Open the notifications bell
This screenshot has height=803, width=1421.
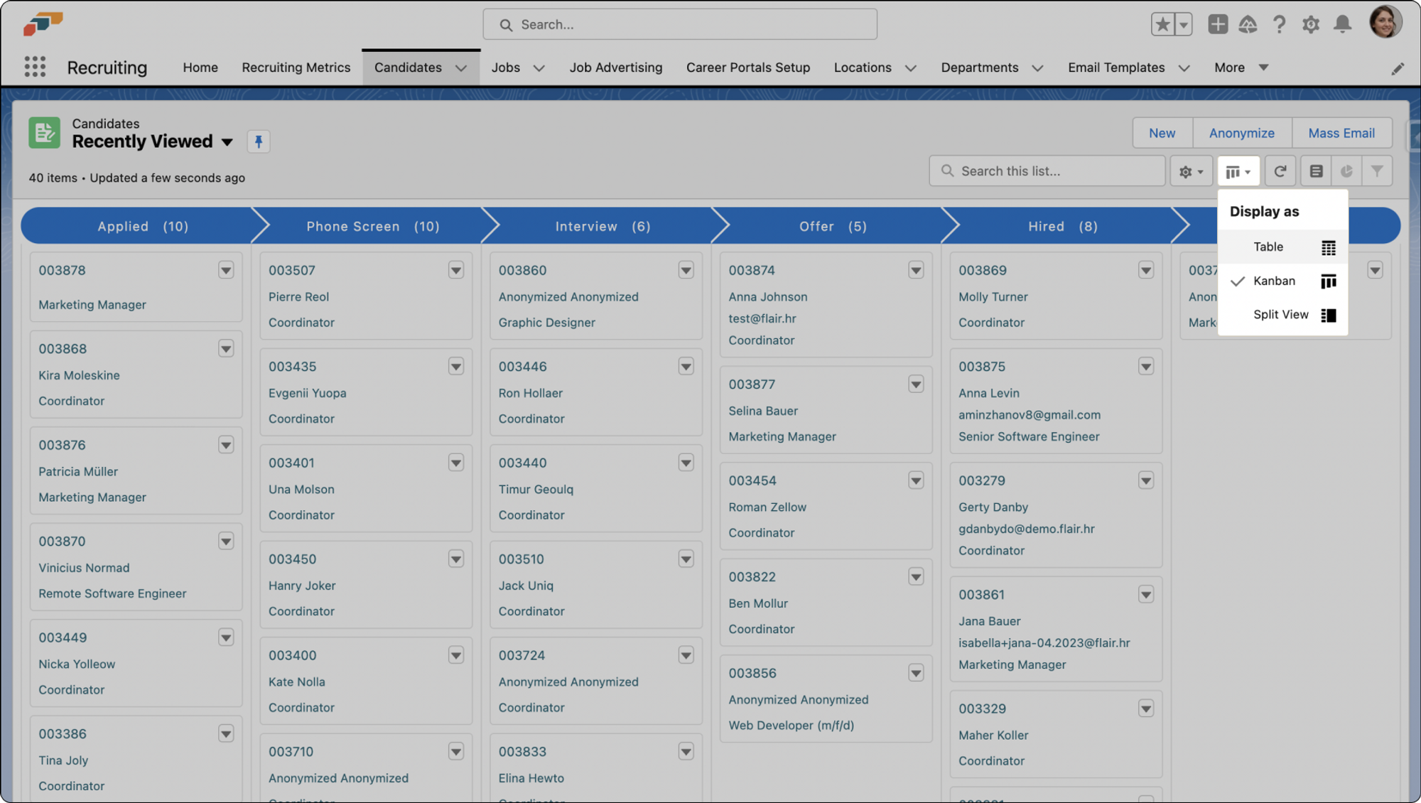[x=1342, y=23]
